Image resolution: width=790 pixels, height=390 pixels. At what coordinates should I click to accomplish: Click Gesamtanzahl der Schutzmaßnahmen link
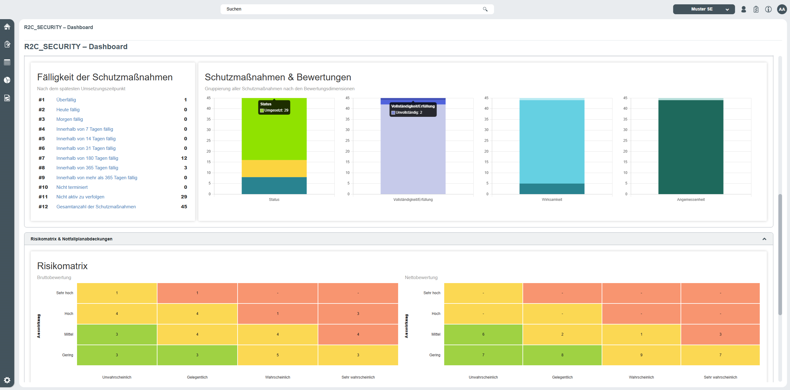tap(96, 207)
